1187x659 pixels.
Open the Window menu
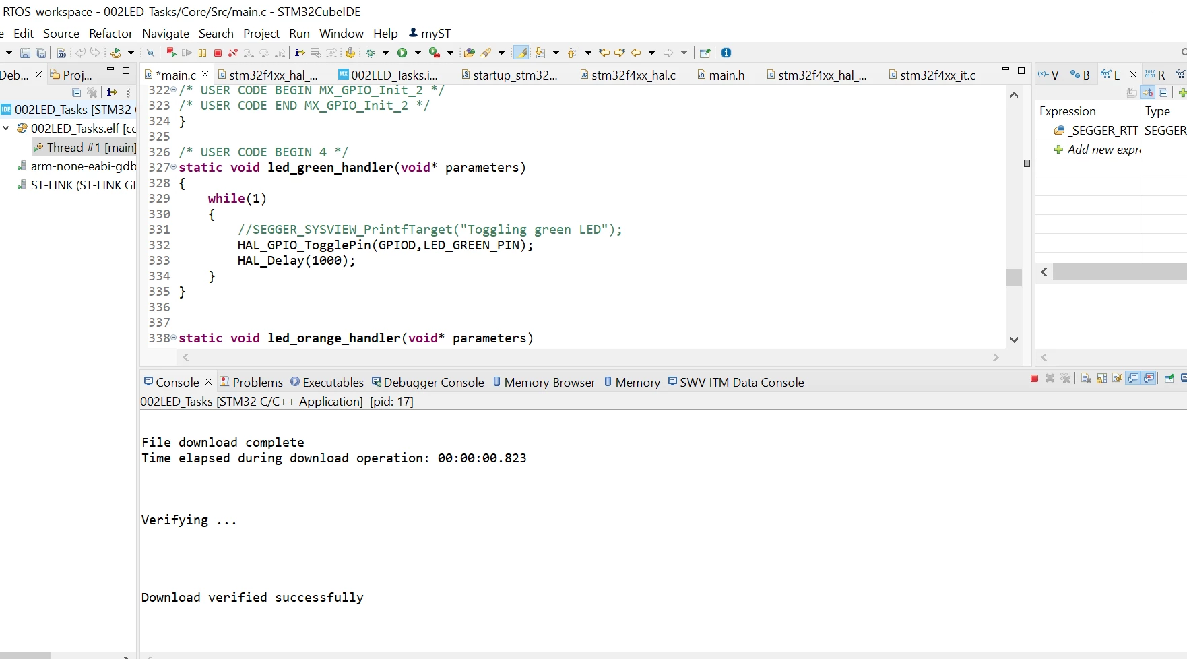click(x=341, y=33)
